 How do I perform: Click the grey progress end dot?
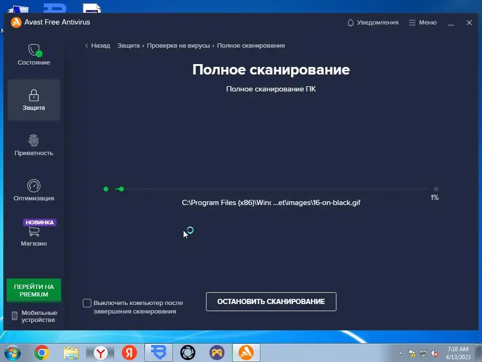tap(436, 189)
